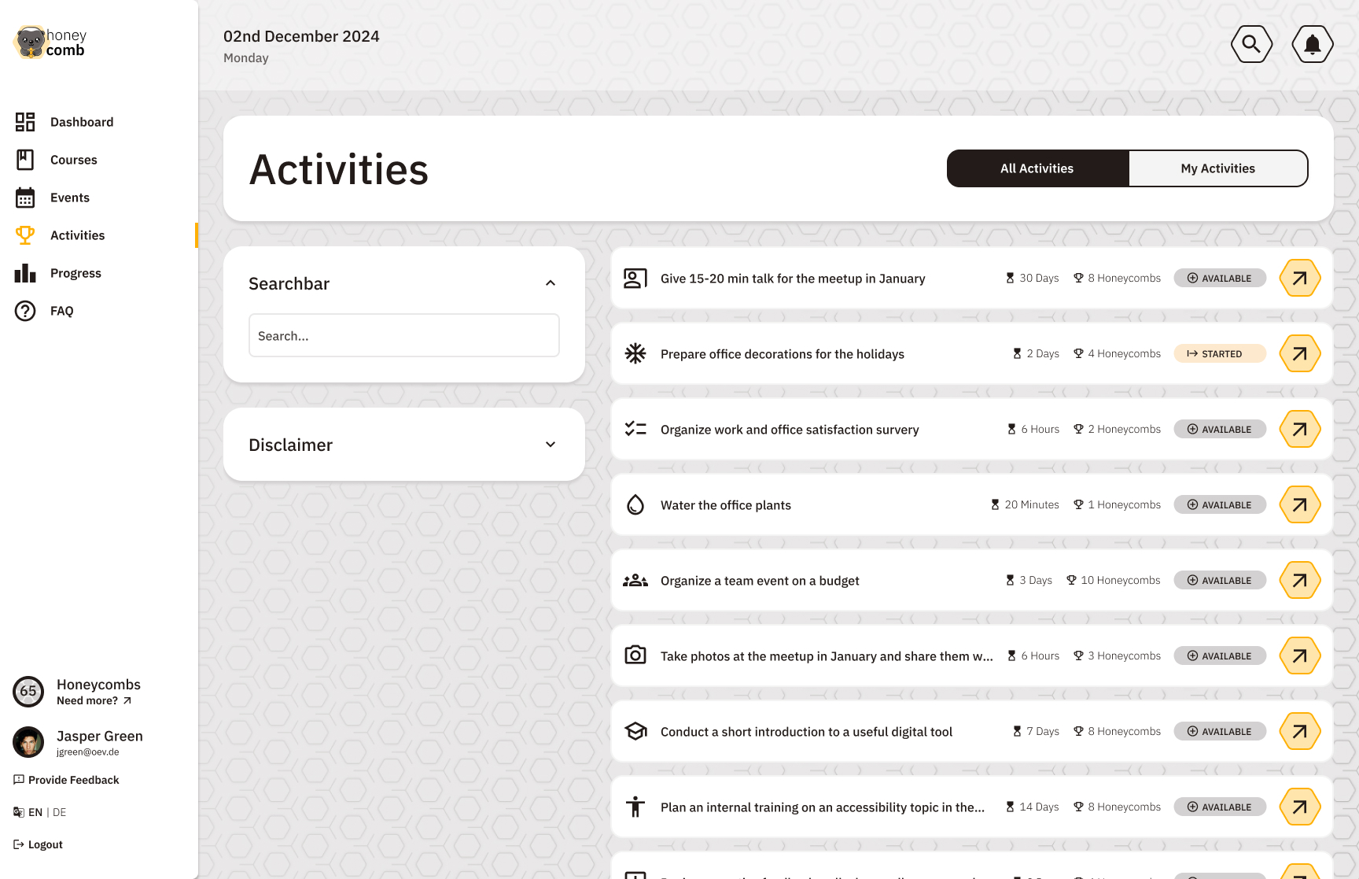Open notifications bell icon
The height and width of the screenshot is (879, 1359).
click(1312, 44)
